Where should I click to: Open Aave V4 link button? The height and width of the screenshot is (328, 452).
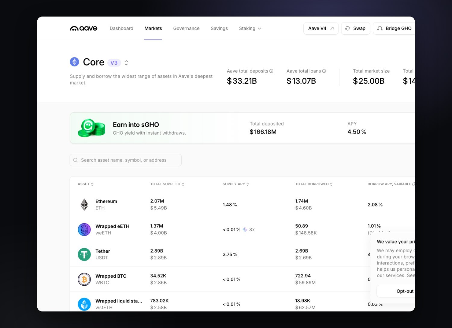pyautogui.click(x=321, y=28)
